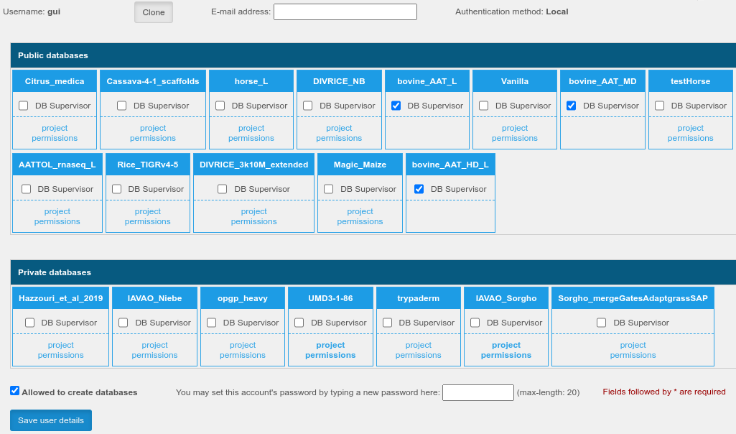Screen dimensions: 736x434
Task: Click the new password input field
Action: [x=478, y=392]
